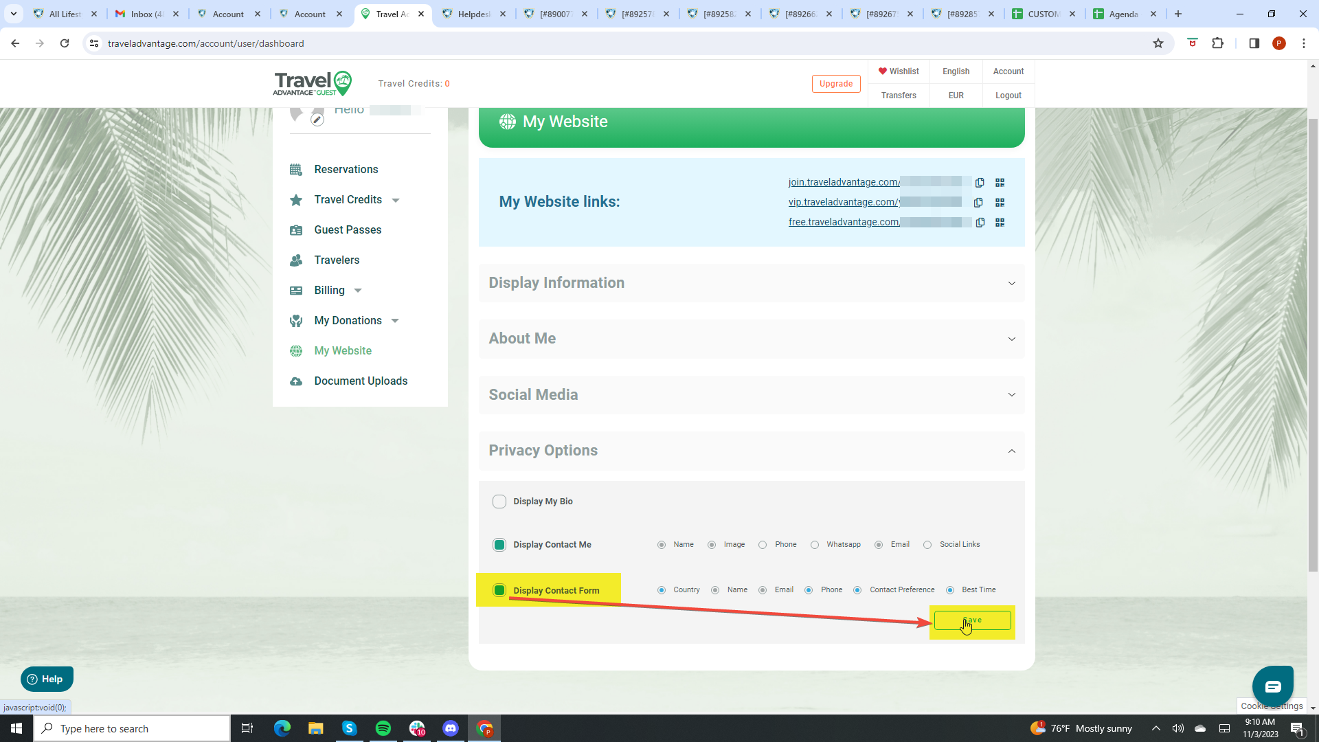
Task: Bookmark this page with the star icon
Action: [x=1158, y=43]
